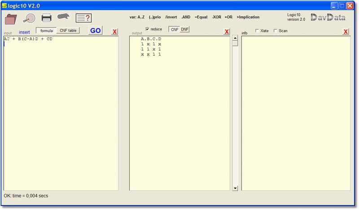Print the results with the printer icon
Image resolution: width=359 pixels, height=210 pixels.
[47, 18]
